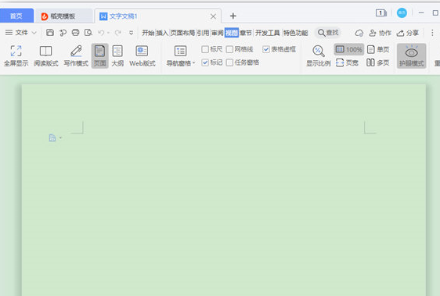The image size is (440, 296).
Task: Switch to the Review ribbon tab
Action: point(217,33)
